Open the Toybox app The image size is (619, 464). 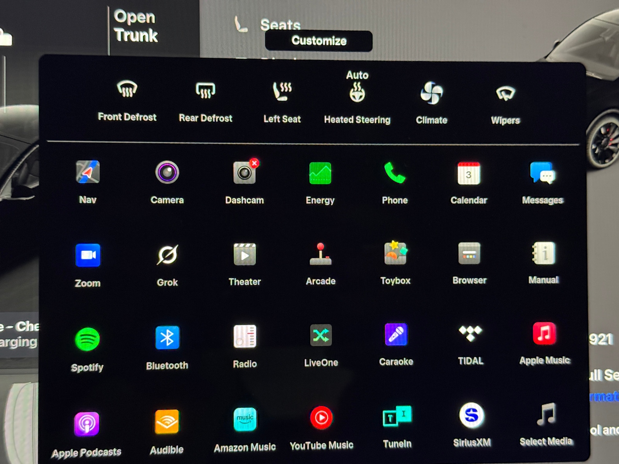395,253
